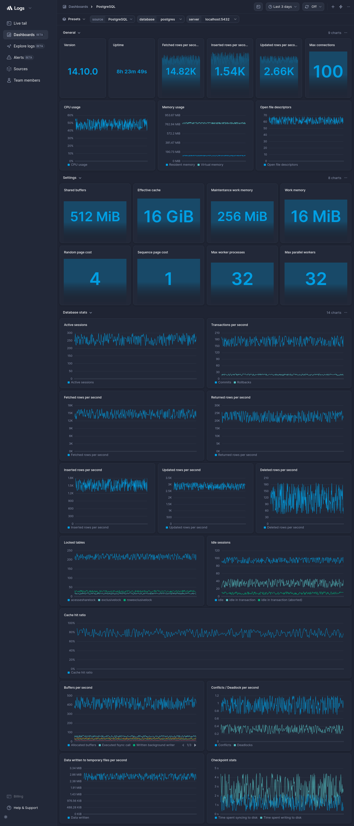The image size is (354, 826).
Task: Click the Dashboards chart icon in sidebar
Action: point(9,35)
